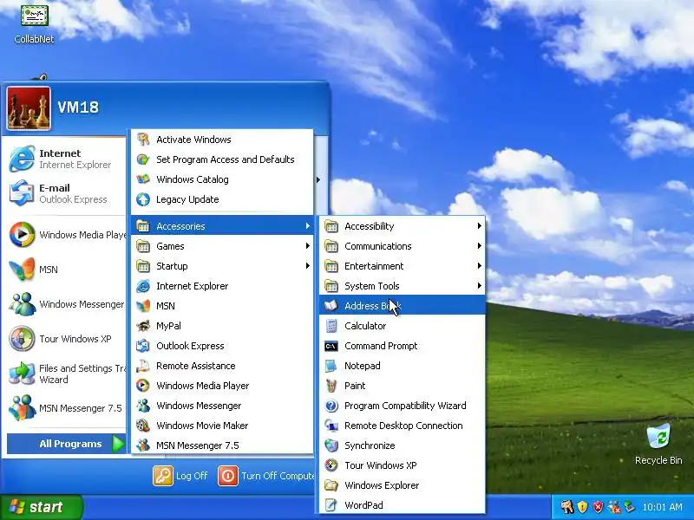Click the yellow security shield tray icon

coord(582,507)
